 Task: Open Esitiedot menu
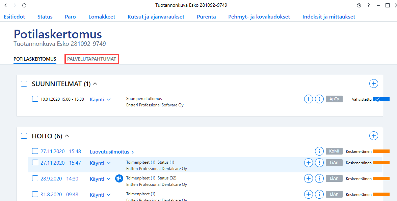pyautogui.click(x=15, y=17)
